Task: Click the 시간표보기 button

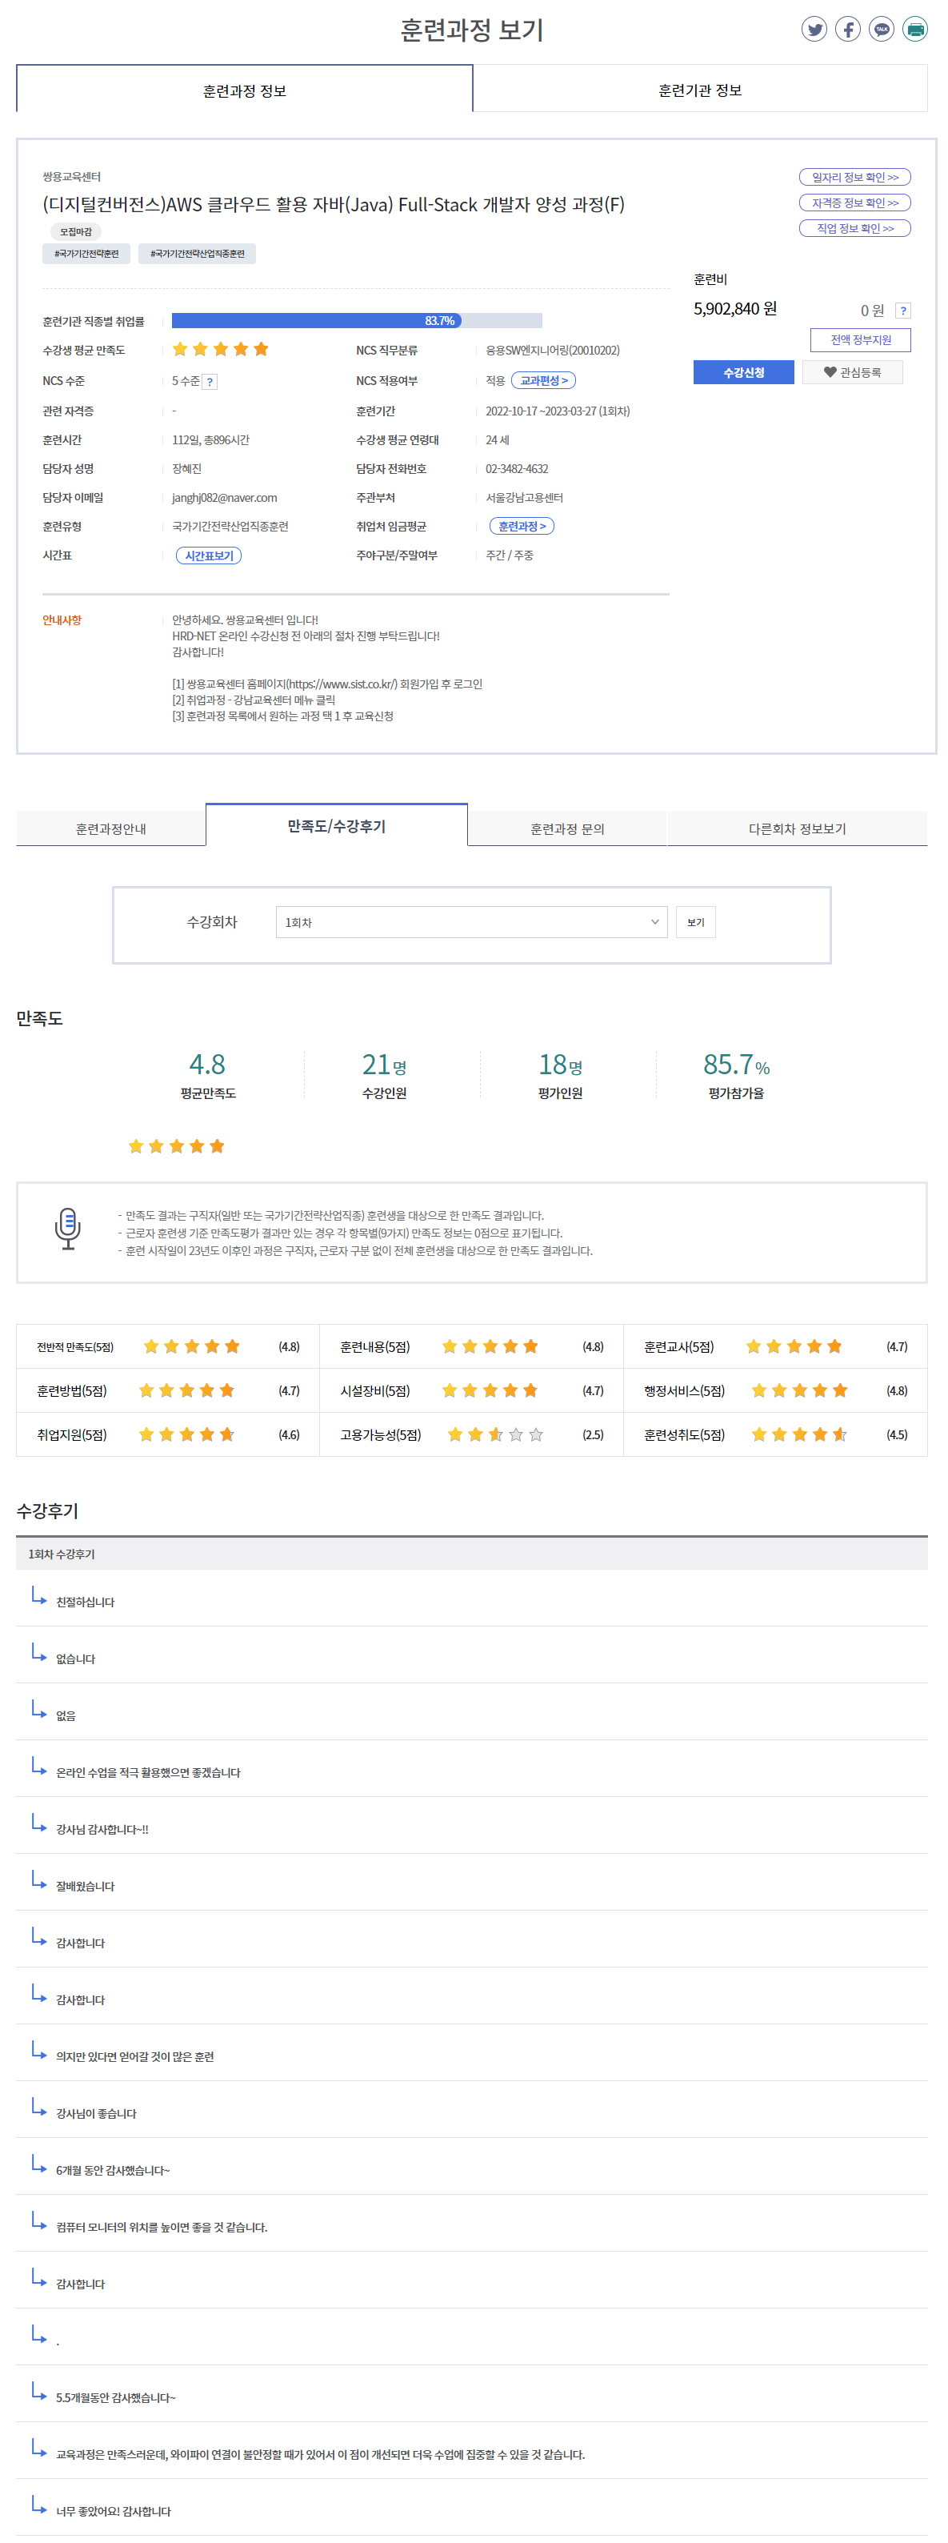Action: click(x=208, y=556)
